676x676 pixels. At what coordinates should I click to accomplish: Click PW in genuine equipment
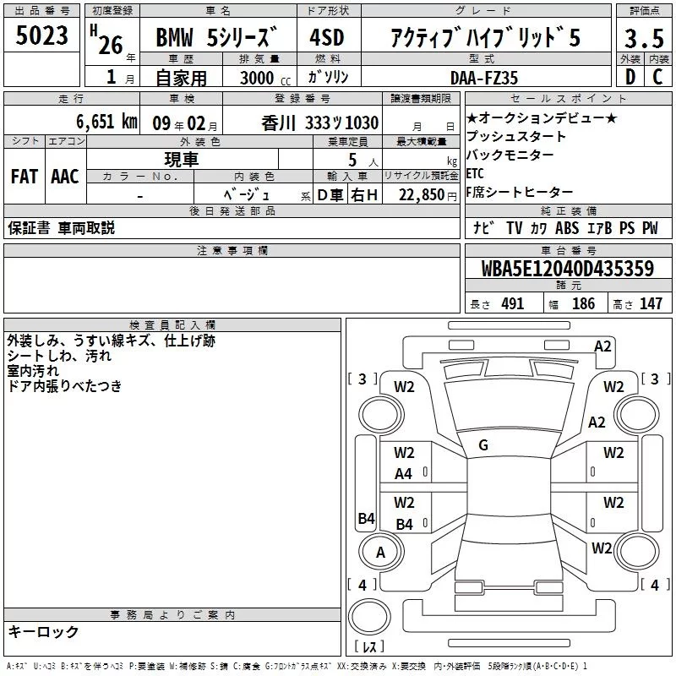coord(650,227)
